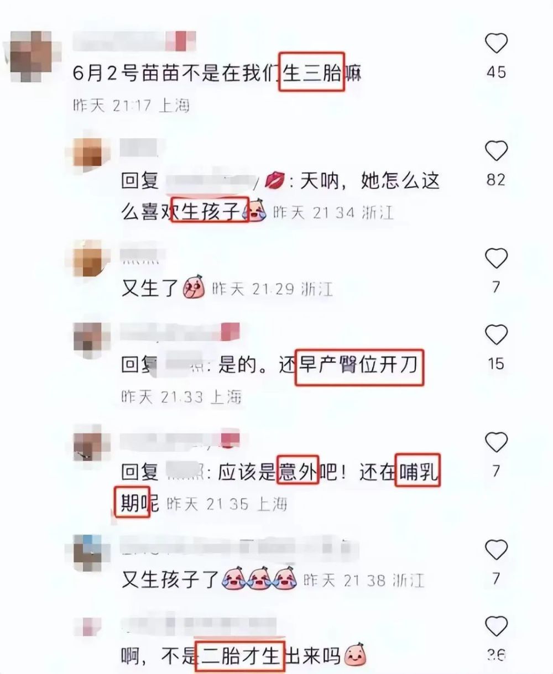Like the comment with 45 likes
Image resolution: width=553 pixels, height=674 pixels.
point(496,43)
